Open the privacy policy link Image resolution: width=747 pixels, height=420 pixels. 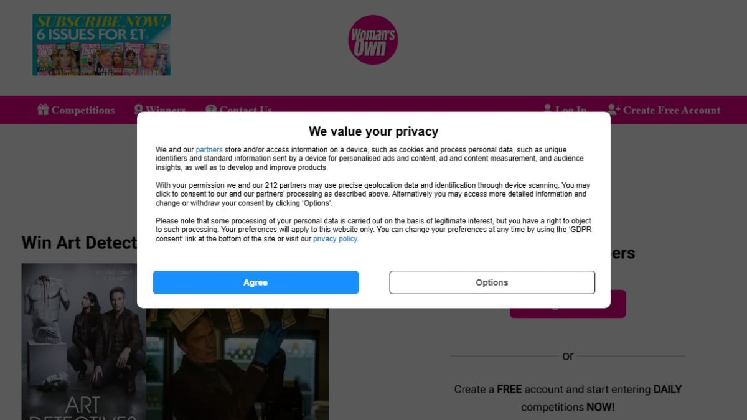pyautogui.click(x=335, y=239)
